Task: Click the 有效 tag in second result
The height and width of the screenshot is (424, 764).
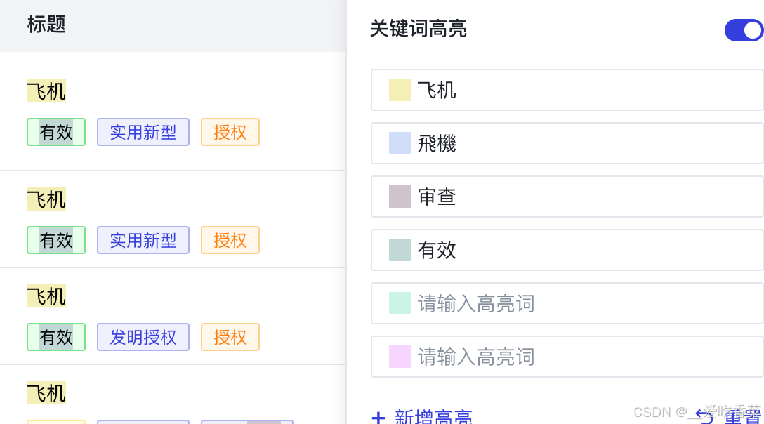Action: [x=56, y=240]
